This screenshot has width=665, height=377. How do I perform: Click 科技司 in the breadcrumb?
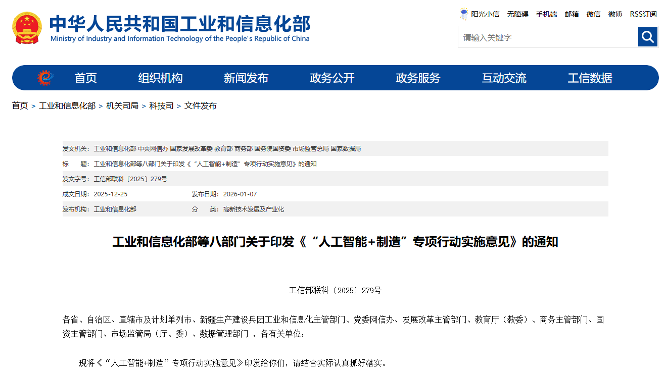161,106
